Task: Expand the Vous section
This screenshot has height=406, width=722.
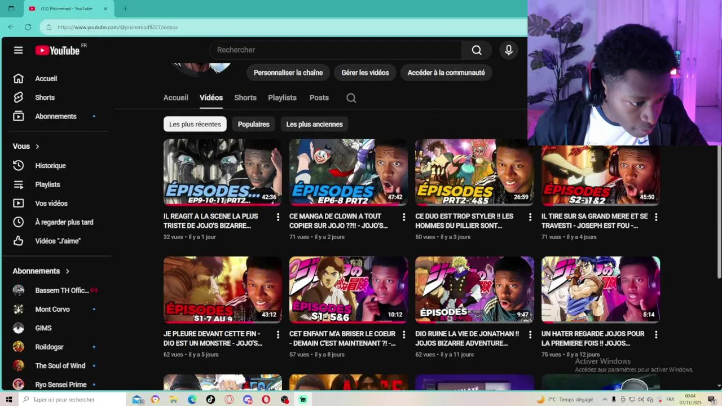Action: [x=27, y=147]
